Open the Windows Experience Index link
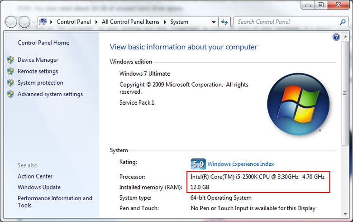This screenshot has height=222, width=353. [240, 164]
